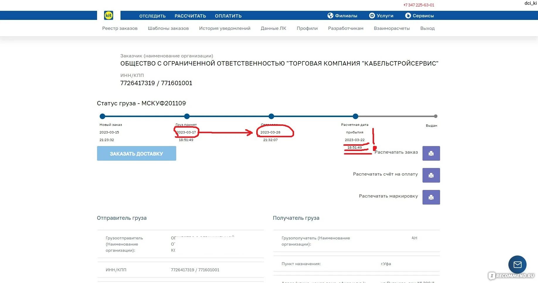This screenshot has width=538, height=283.
Task: Go to Реестр заказов tab
Action: tap(120, 28)
